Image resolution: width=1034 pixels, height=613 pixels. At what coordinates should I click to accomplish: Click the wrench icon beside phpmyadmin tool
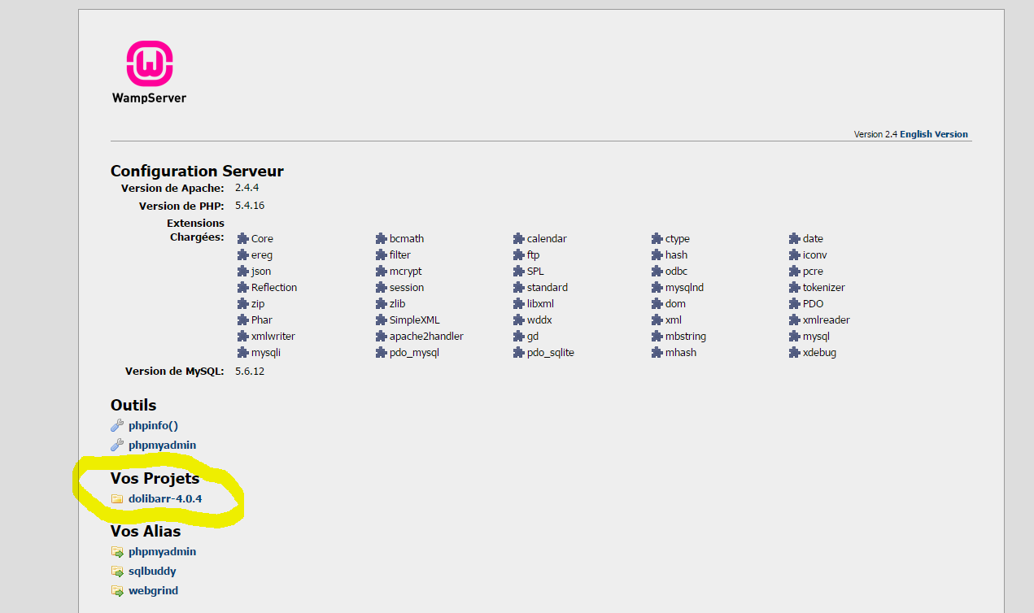pyautogui.click(x=117, y=445)
